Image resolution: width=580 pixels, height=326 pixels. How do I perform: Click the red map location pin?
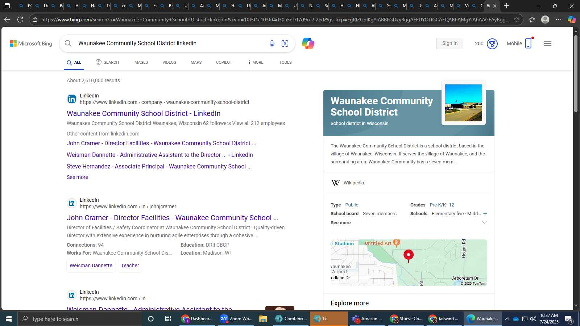409,256
